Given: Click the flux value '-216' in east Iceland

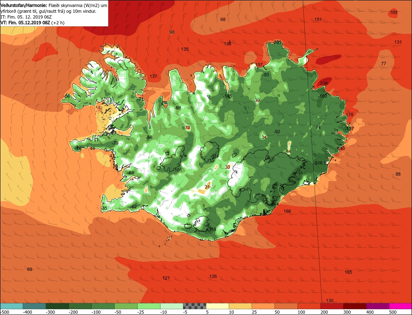Looking at the screenshot, I should tap(318, 163).
